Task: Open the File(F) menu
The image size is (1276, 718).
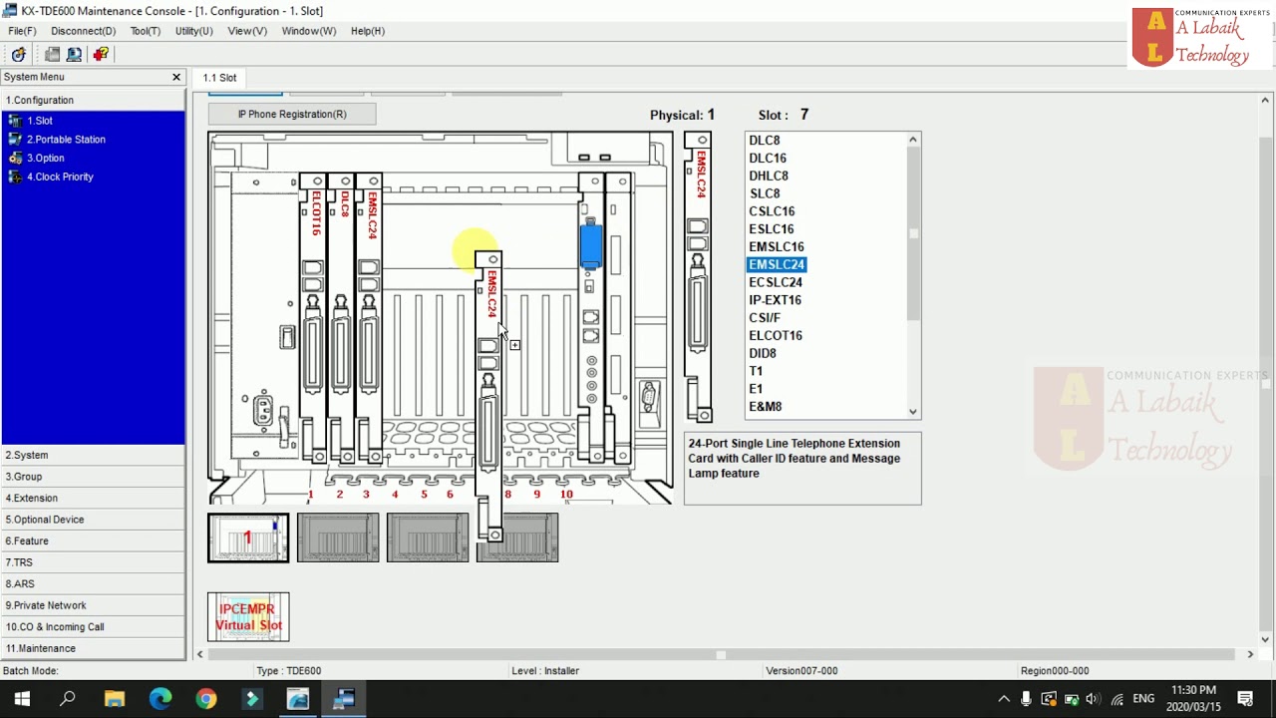Action: point(22,31)
